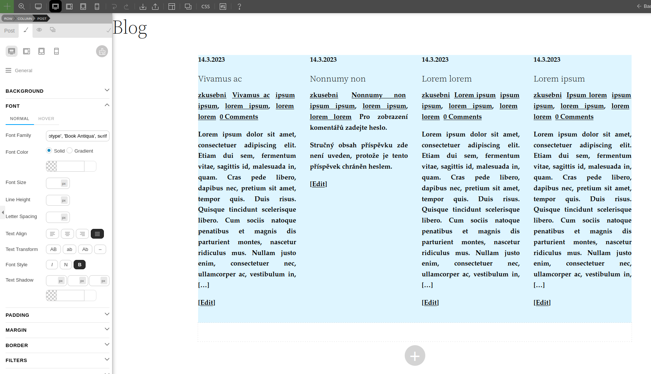Set Text Transform to capitalize Ab
Screen dimensions: 651x374
click(x=85, y=249)
